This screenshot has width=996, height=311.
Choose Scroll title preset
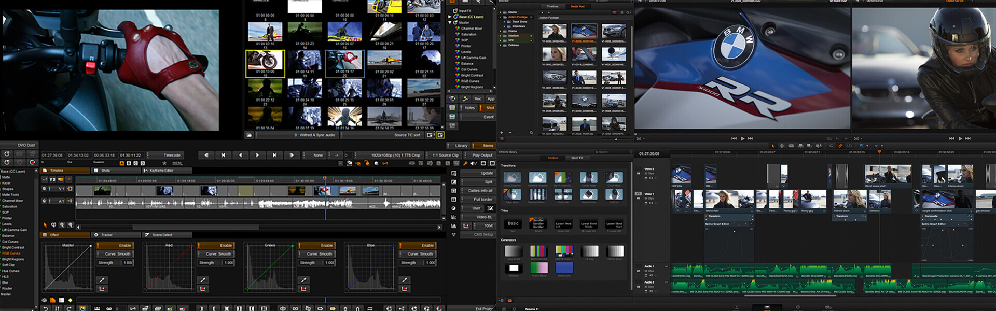tap(538, 223)
